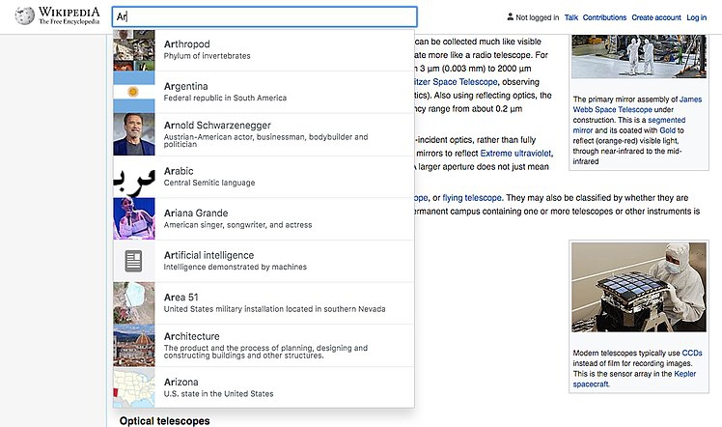Image resolution: width=722 pixels, height=427 pixels.
Task: Open the Talk link
Action: pos(571,17)
